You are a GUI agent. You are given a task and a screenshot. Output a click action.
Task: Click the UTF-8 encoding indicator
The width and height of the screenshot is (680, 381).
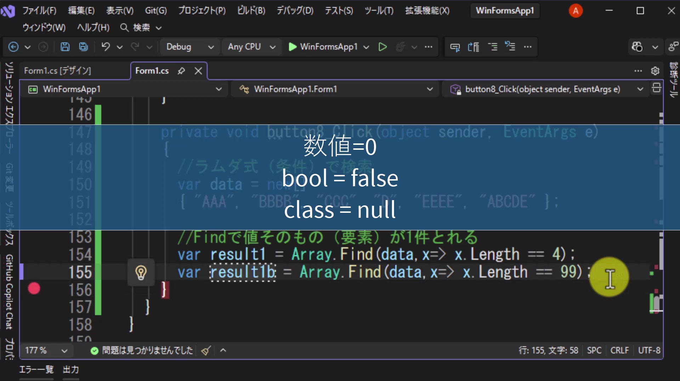point(649,351)
